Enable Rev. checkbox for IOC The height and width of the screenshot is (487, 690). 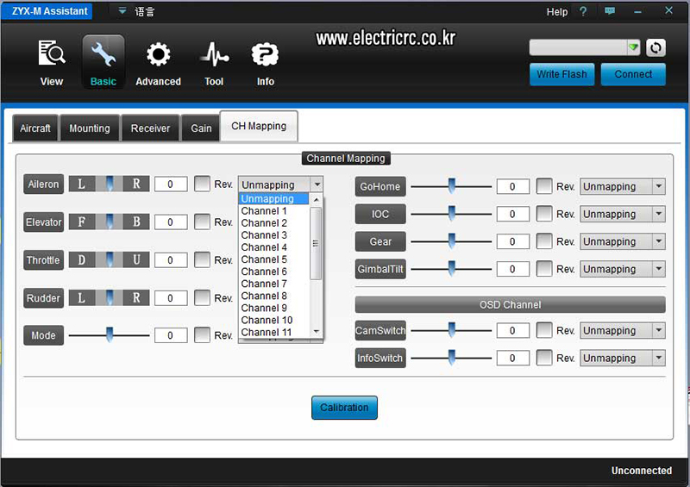tap(544, 214)
